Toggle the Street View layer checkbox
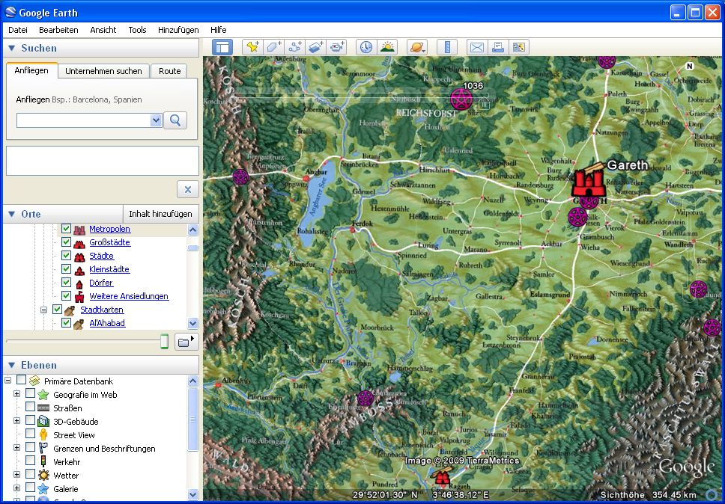The width and height of the screenshot is (725, 504). pyautogui.click(x=31, y=435)
